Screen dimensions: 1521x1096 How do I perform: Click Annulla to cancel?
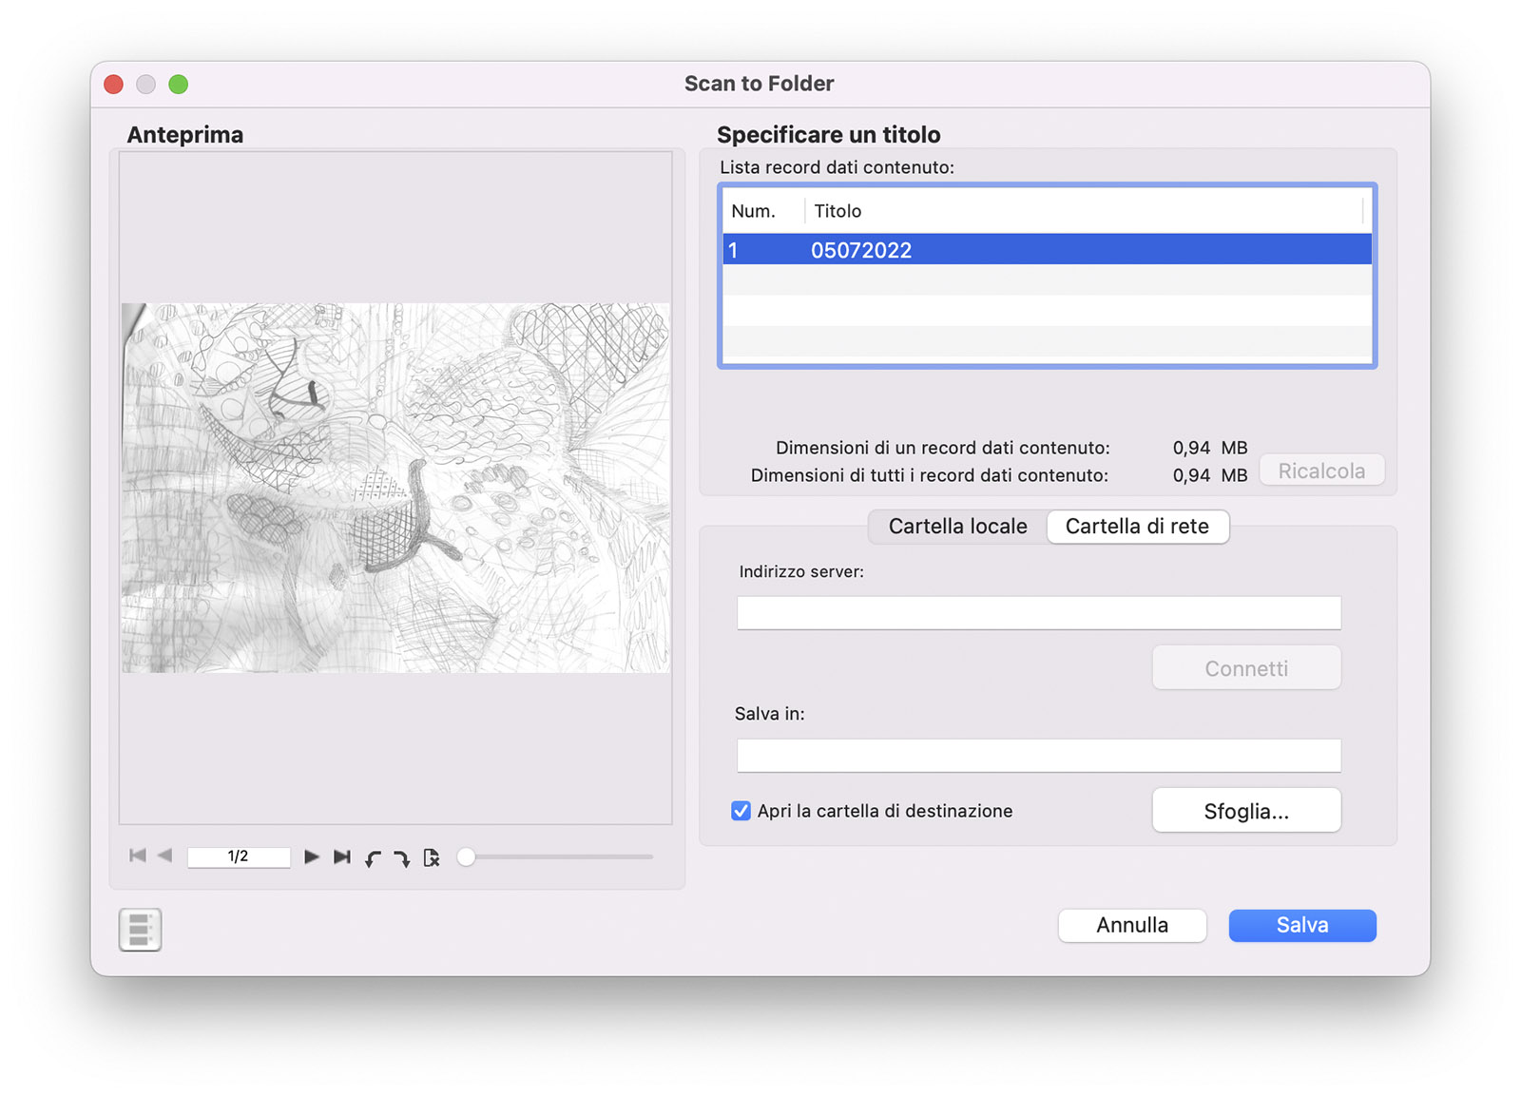click(x=1131, y=925)
